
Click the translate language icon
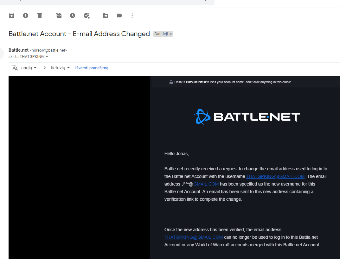coord(15,68)
